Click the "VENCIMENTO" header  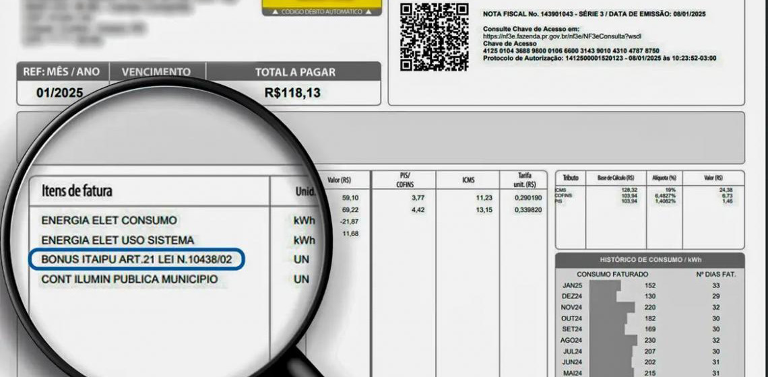tap(156, 73)
